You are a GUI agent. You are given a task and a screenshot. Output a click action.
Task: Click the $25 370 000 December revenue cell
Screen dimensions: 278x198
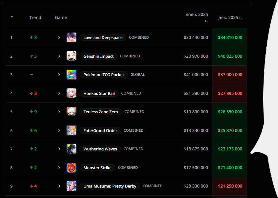(230, 130)
